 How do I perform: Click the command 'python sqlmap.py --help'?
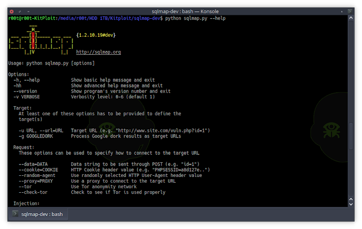point(195,18)
